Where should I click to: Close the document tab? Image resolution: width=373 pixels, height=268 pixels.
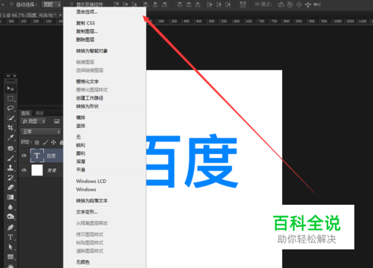coord(60,15)
